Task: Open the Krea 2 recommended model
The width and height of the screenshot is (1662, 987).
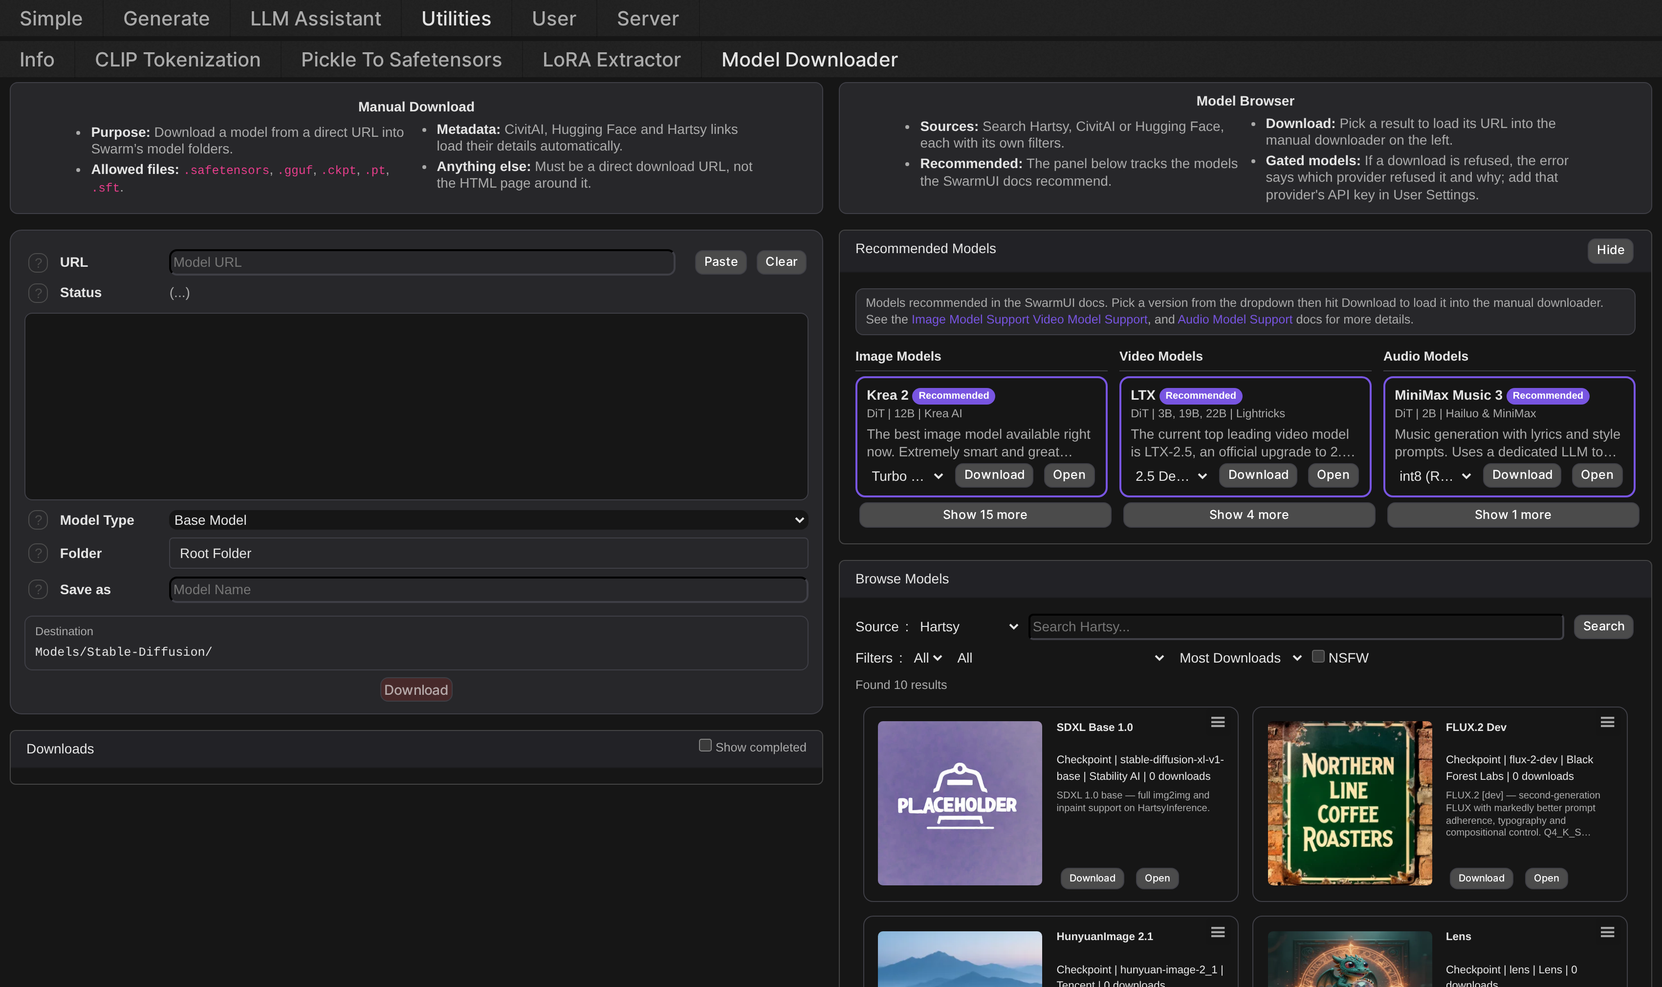Action: pos(1069,475)
